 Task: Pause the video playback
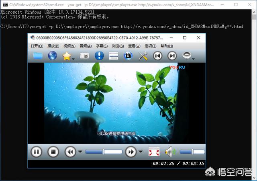point(36,152)
